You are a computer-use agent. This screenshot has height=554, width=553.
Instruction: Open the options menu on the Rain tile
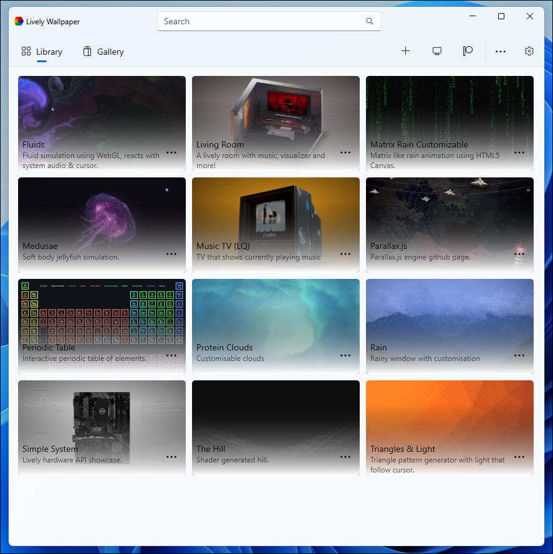(519, 355)
